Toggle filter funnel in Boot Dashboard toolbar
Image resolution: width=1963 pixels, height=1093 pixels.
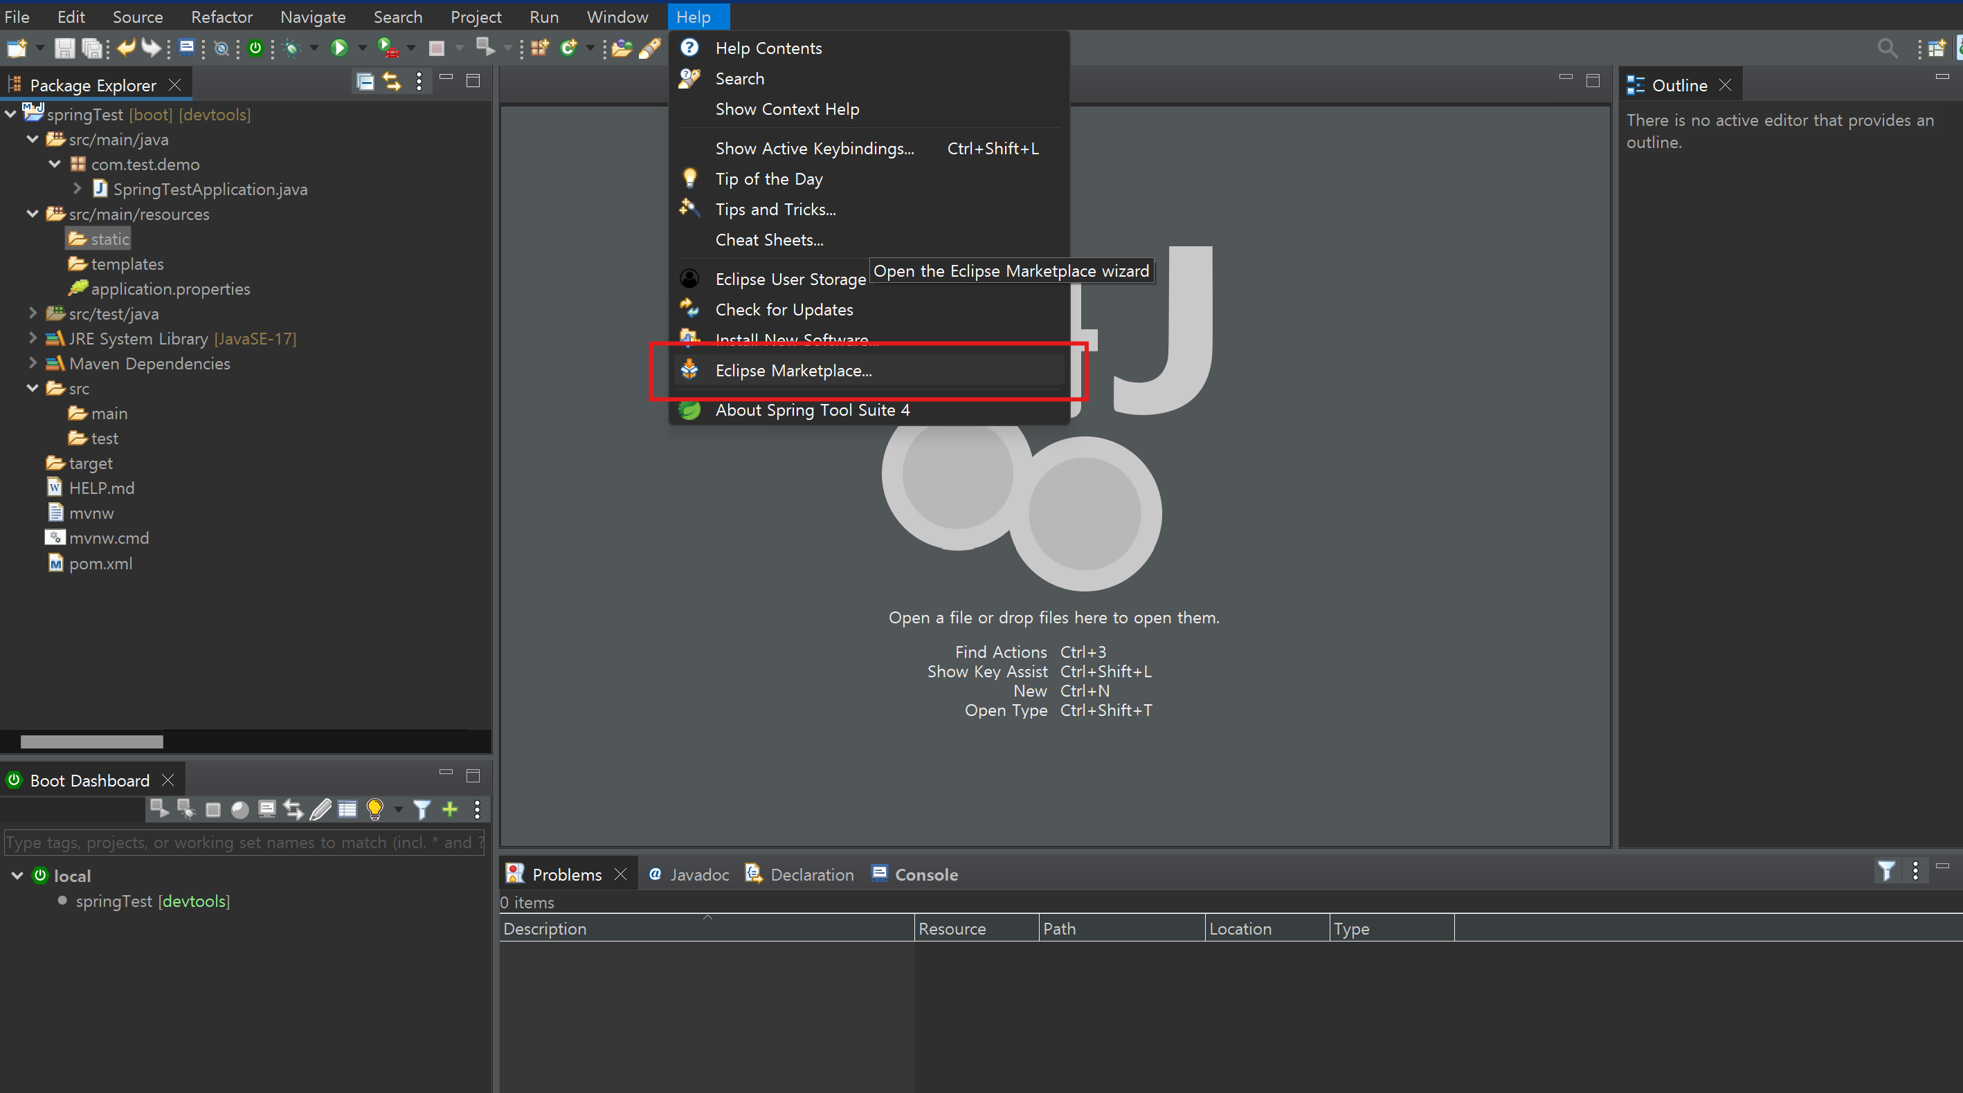pyautogui.click(x=422, y=809)
